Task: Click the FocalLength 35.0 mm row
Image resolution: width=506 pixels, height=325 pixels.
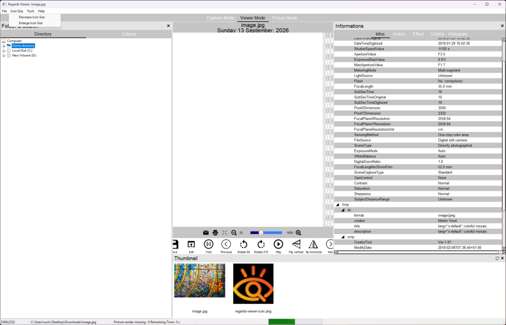Action: click(418, 87)
